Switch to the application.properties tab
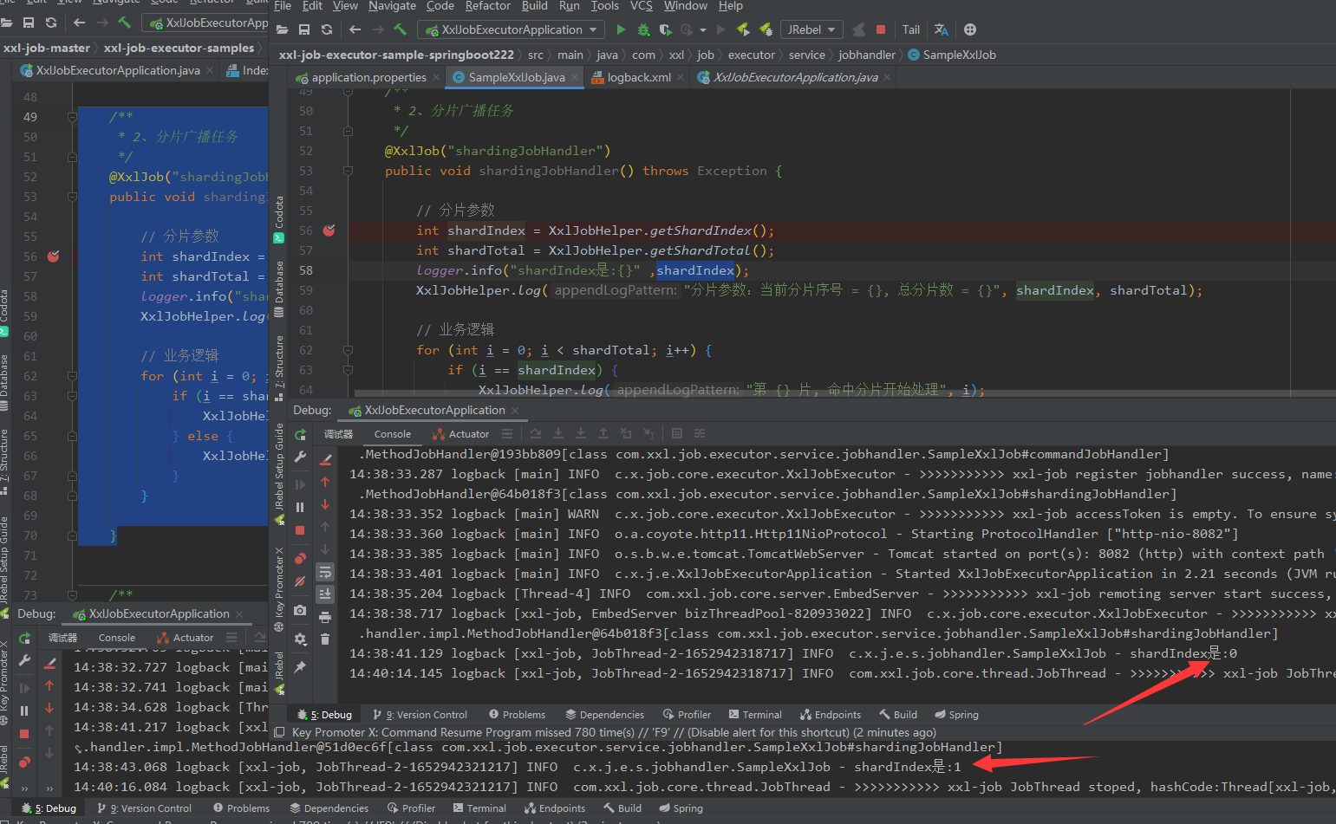The width and height of the screenshot is (1336, 824). 368,77
